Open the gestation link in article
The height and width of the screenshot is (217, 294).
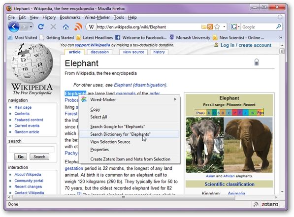tap(74, 168)
